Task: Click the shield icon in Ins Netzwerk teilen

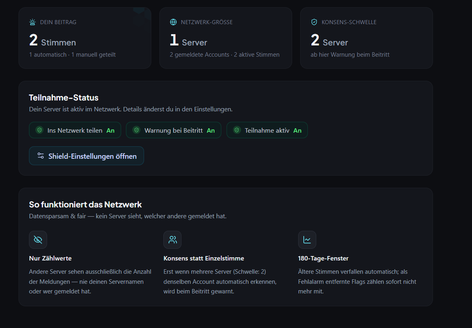Action: pos(39,130)
